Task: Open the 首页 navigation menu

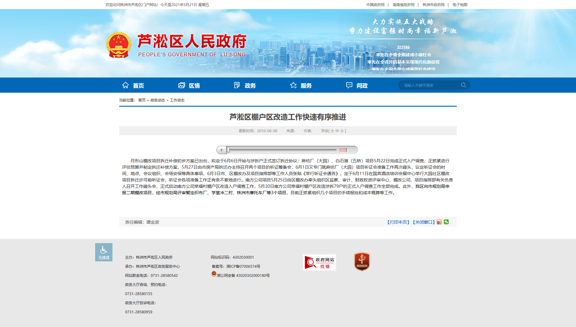Action: pos(133,85)
